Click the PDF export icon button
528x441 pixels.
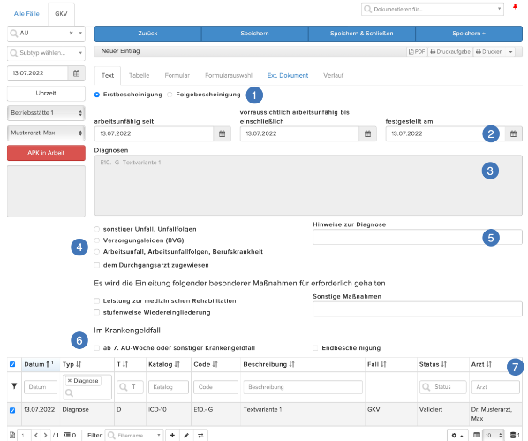coord(417,52)
